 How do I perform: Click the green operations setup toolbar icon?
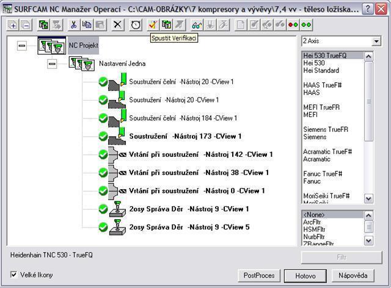pyautogui.click(x=43, y=24)
